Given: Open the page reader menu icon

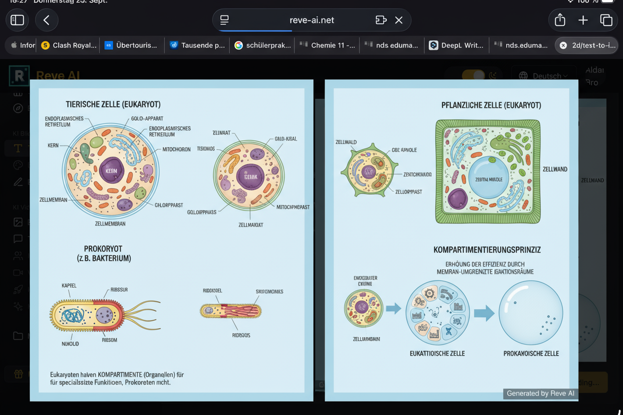Looking at the screenshot, I should [225, 20].
